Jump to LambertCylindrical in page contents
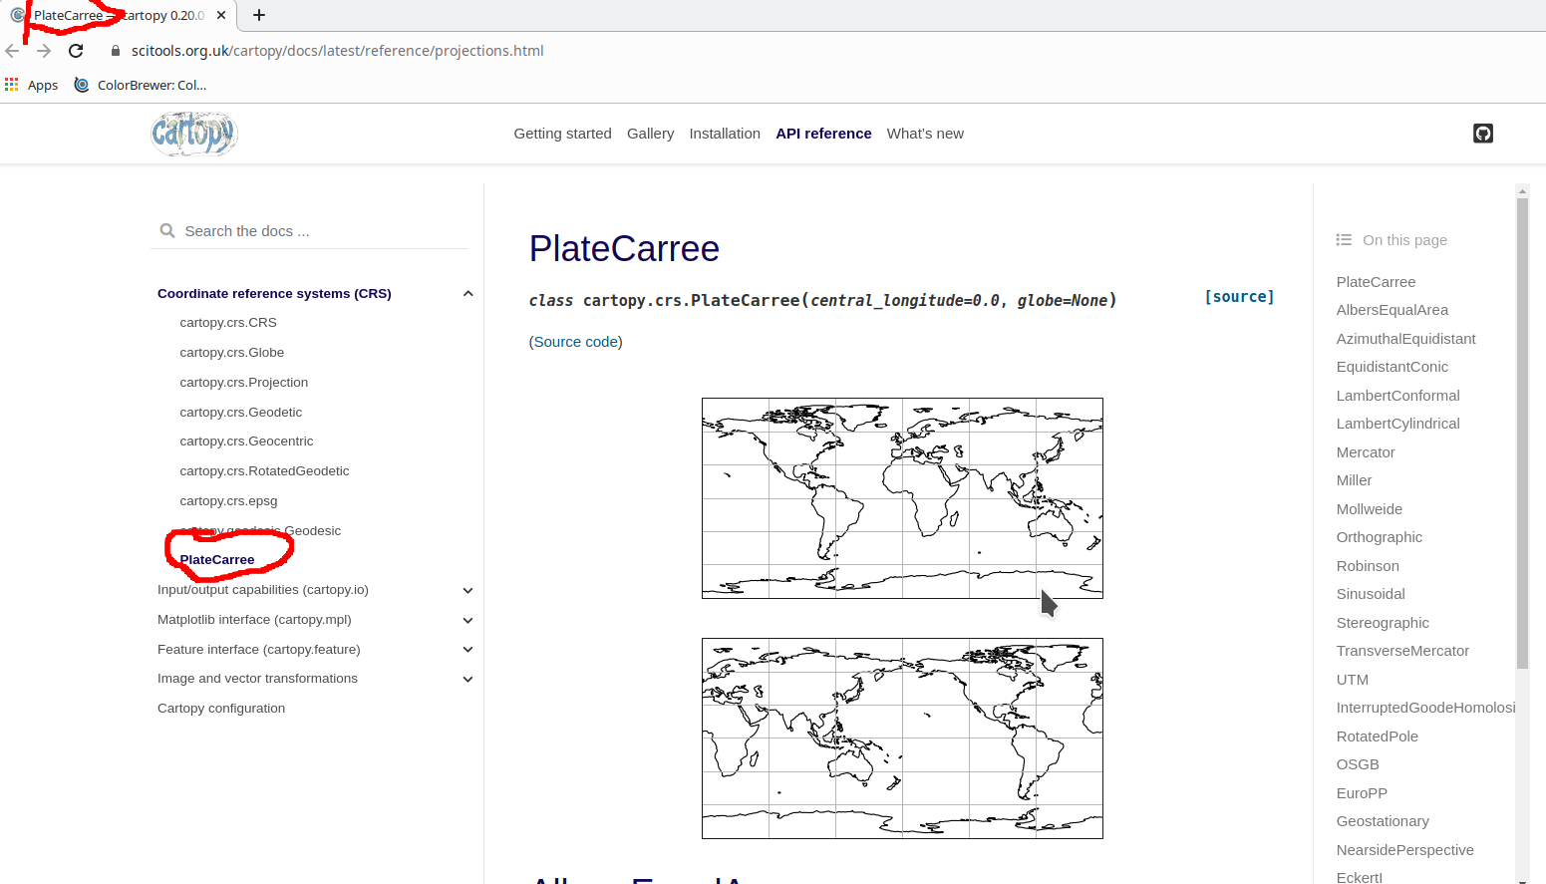This screenshot has width=1546, height=884. coord(1397,424)
